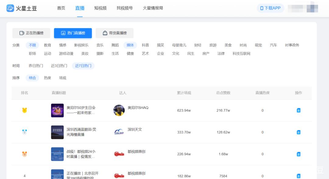Screen dimensions: 329x179
Task: Select 影视娱乐 category filter
Action: coord(81,45)
